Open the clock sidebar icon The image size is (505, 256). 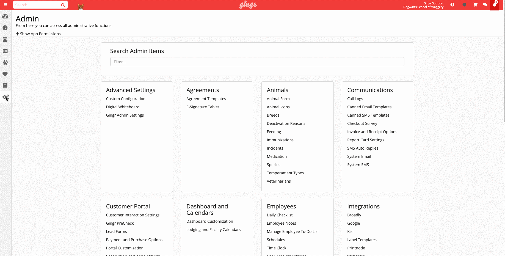5,28
